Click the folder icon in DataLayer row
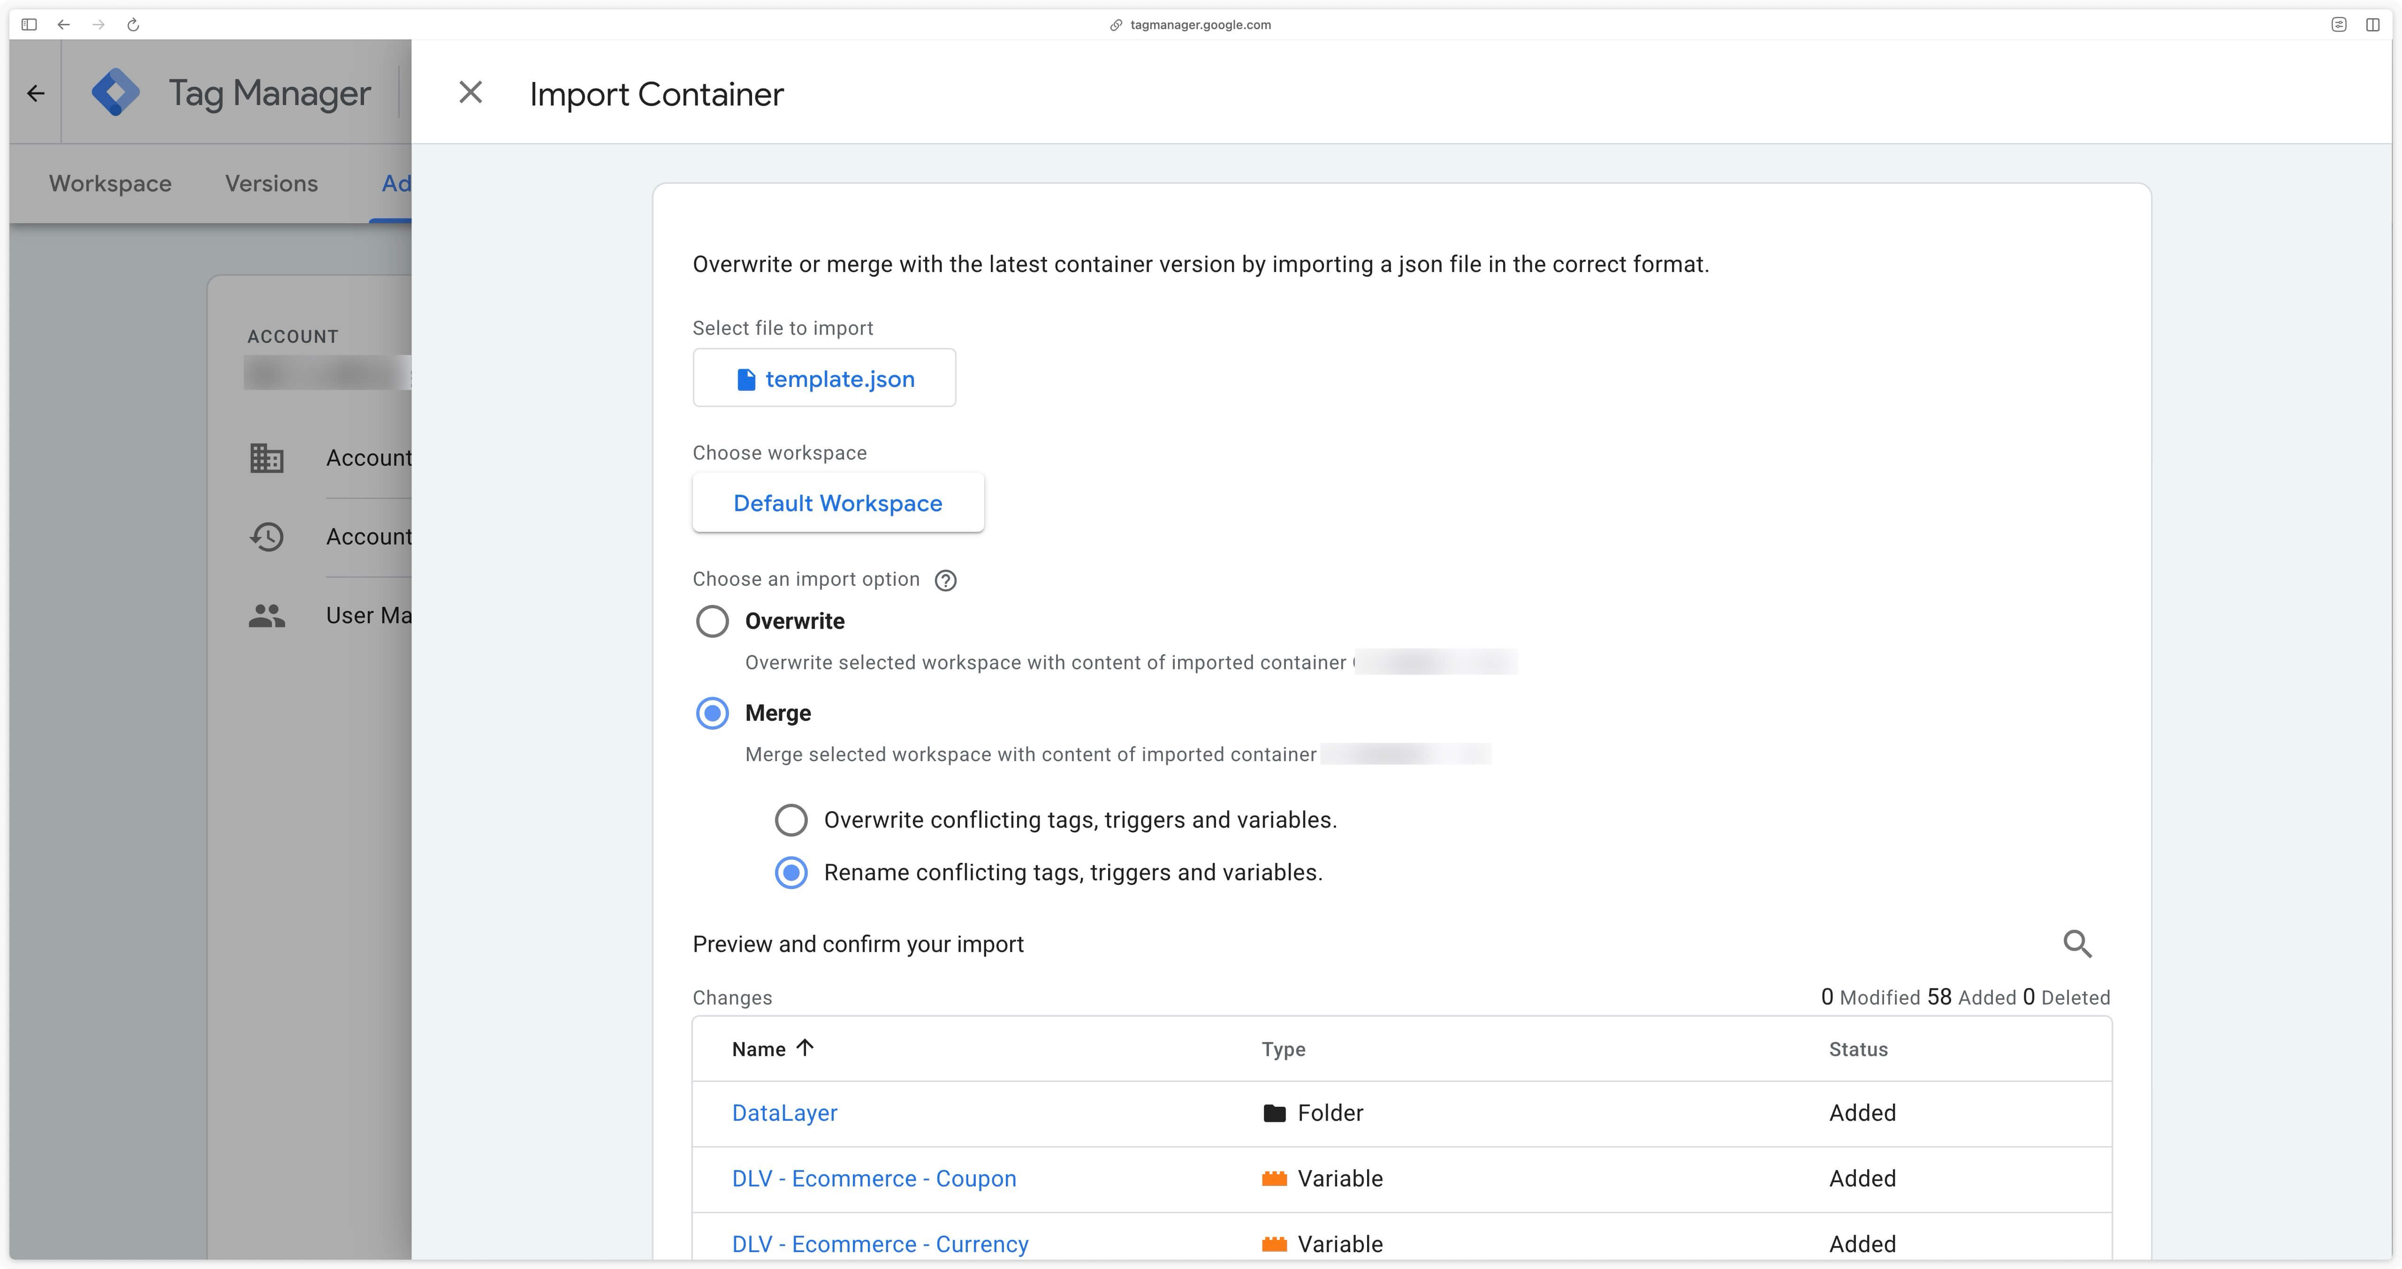Viewport: 2402px width, 1269px height. pyautogui.click(x=1274, y=1113)
